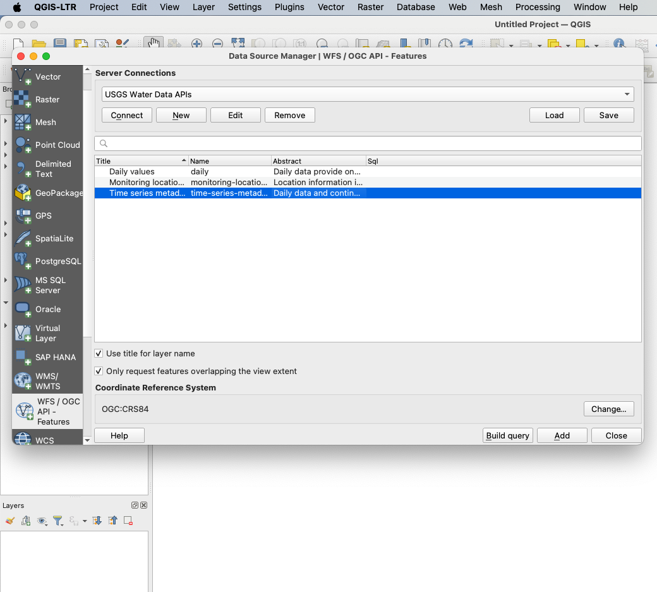Open the WCS source page

click(x=47, y=438)
